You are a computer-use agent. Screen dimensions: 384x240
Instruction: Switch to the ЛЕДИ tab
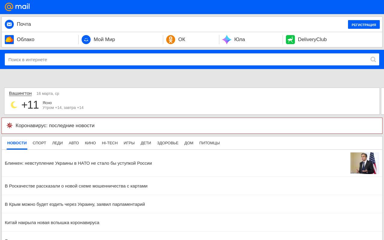[x=57, y=143]
